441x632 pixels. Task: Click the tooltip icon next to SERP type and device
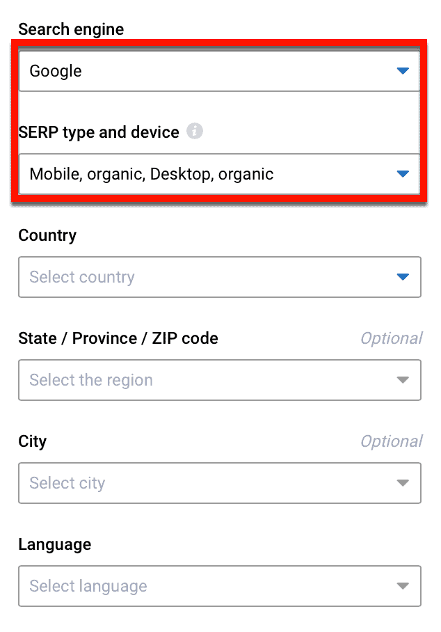(x=195, y=132)
